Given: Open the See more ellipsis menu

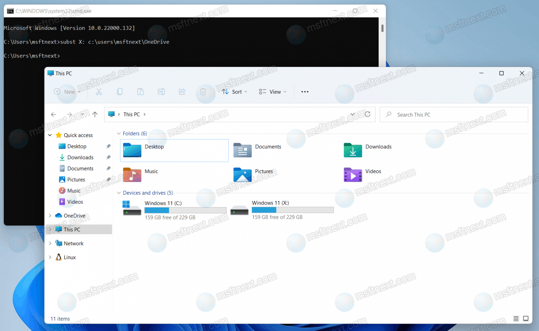Looking at the screenshot, I should [304, 92].
